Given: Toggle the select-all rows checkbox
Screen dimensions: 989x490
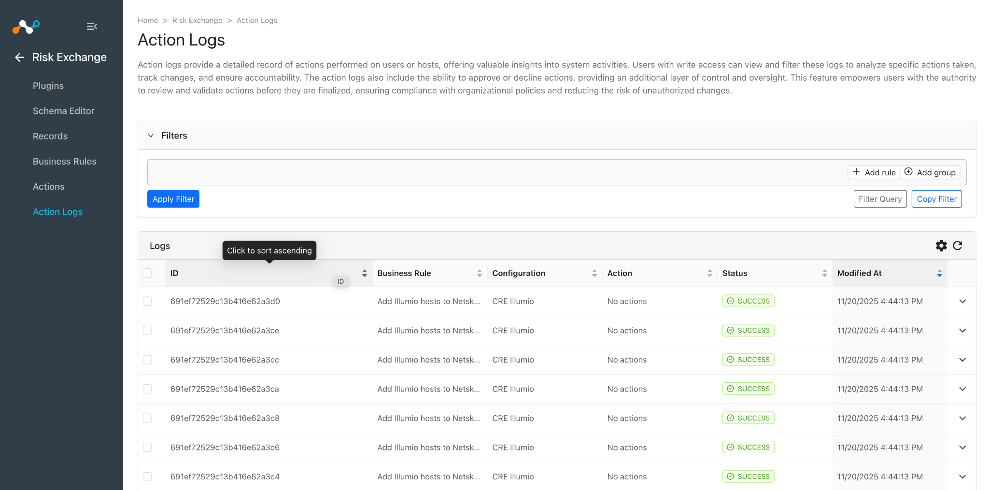Looking at the screenshot, I should pyautogui.click(x=148, y=273).
